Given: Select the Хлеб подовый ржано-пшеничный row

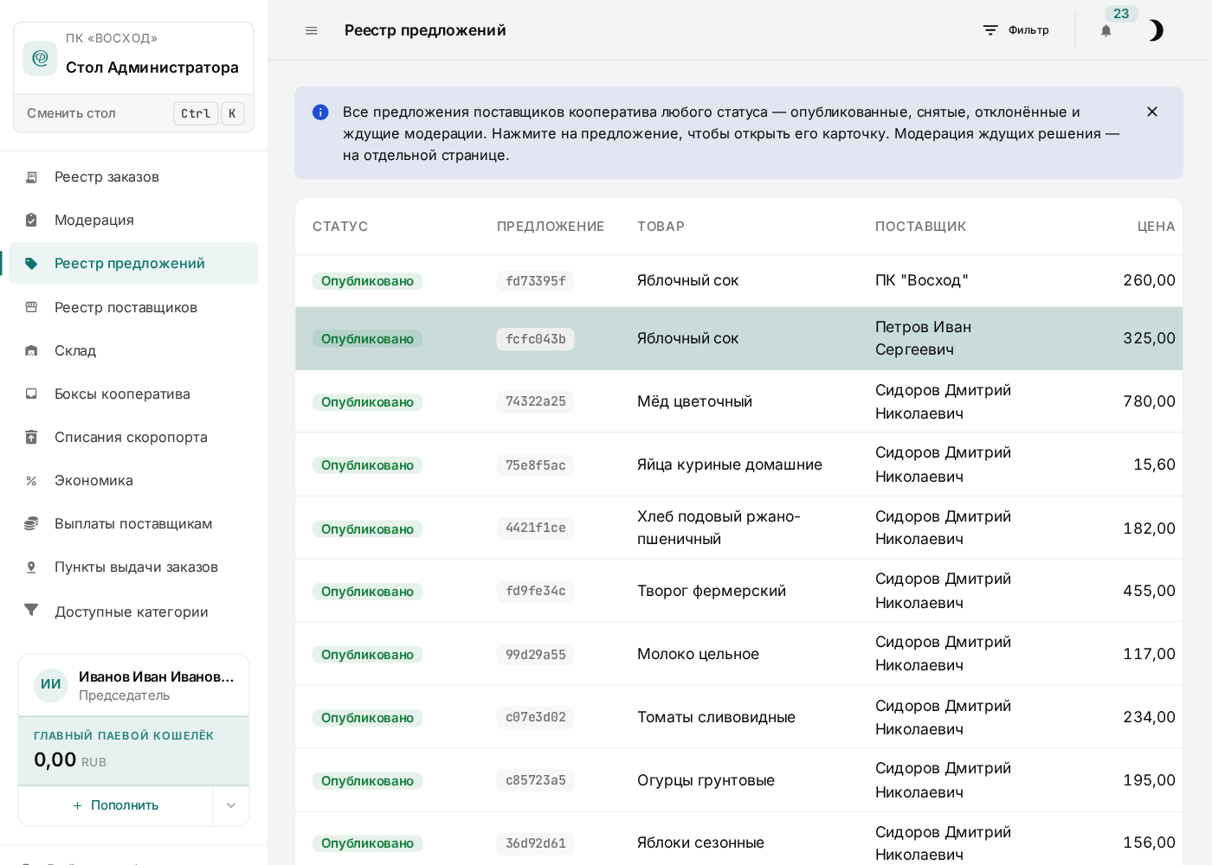Looking at the screenshot, I should (x=739, y=528).
